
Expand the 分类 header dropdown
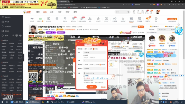52,12
